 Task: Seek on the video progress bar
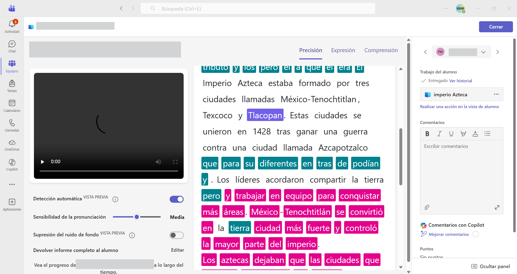pos(109,171)
